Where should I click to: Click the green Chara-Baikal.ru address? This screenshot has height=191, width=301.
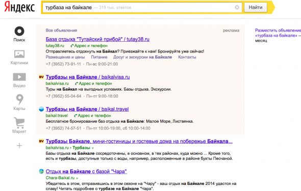pyautogui.click(x=60, y=178)
